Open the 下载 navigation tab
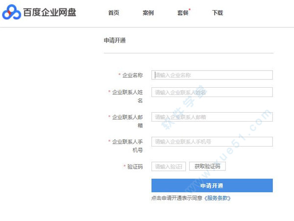Image resolution: width=294 pixels, height=221 pixels. click(218, 13)
